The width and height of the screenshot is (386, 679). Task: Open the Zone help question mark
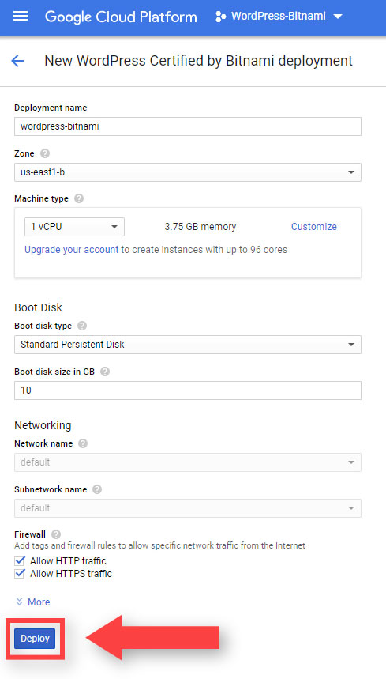point(45,153)
